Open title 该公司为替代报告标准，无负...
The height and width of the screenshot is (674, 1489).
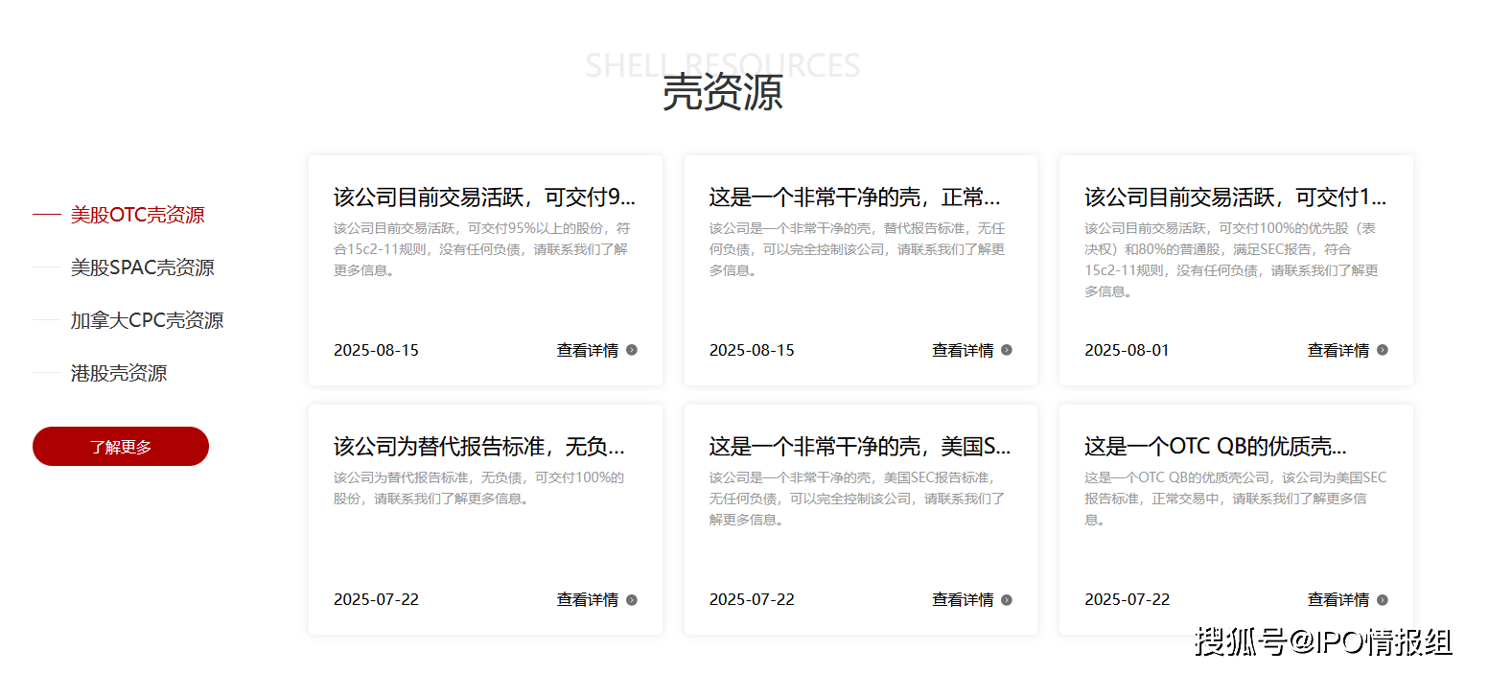(x=479, y=447)
